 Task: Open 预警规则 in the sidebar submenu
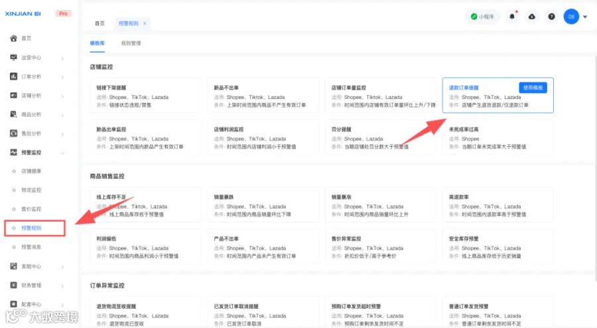(x=31, y=228)
